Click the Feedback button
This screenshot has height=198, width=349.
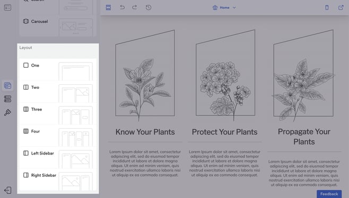click(329, 194)
